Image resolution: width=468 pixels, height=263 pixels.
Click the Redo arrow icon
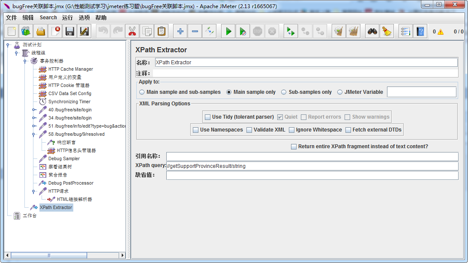tap(117, 31)
